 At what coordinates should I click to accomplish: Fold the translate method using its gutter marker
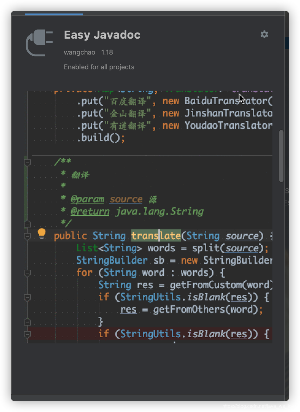[27, 237]
